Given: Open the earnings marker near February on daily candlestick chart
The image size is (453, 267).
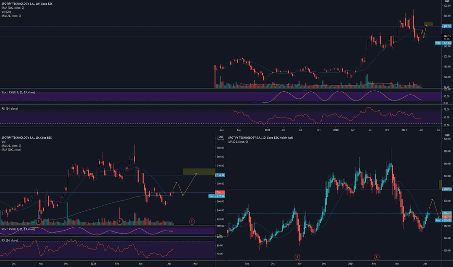Looking at the screenshot, I should pyautogui.click(x=120, y=222).
